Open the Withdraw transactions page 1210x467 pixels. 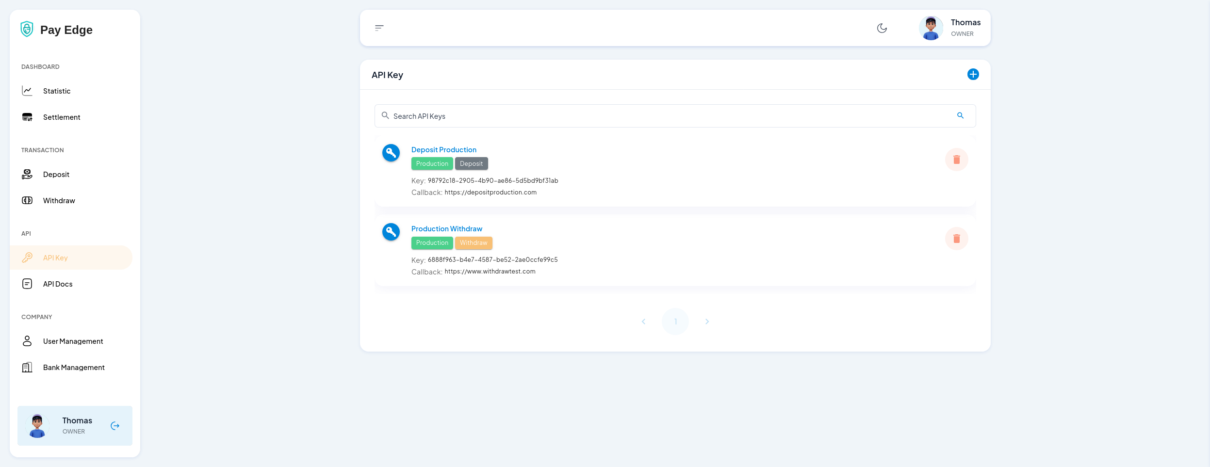(59, 201)
